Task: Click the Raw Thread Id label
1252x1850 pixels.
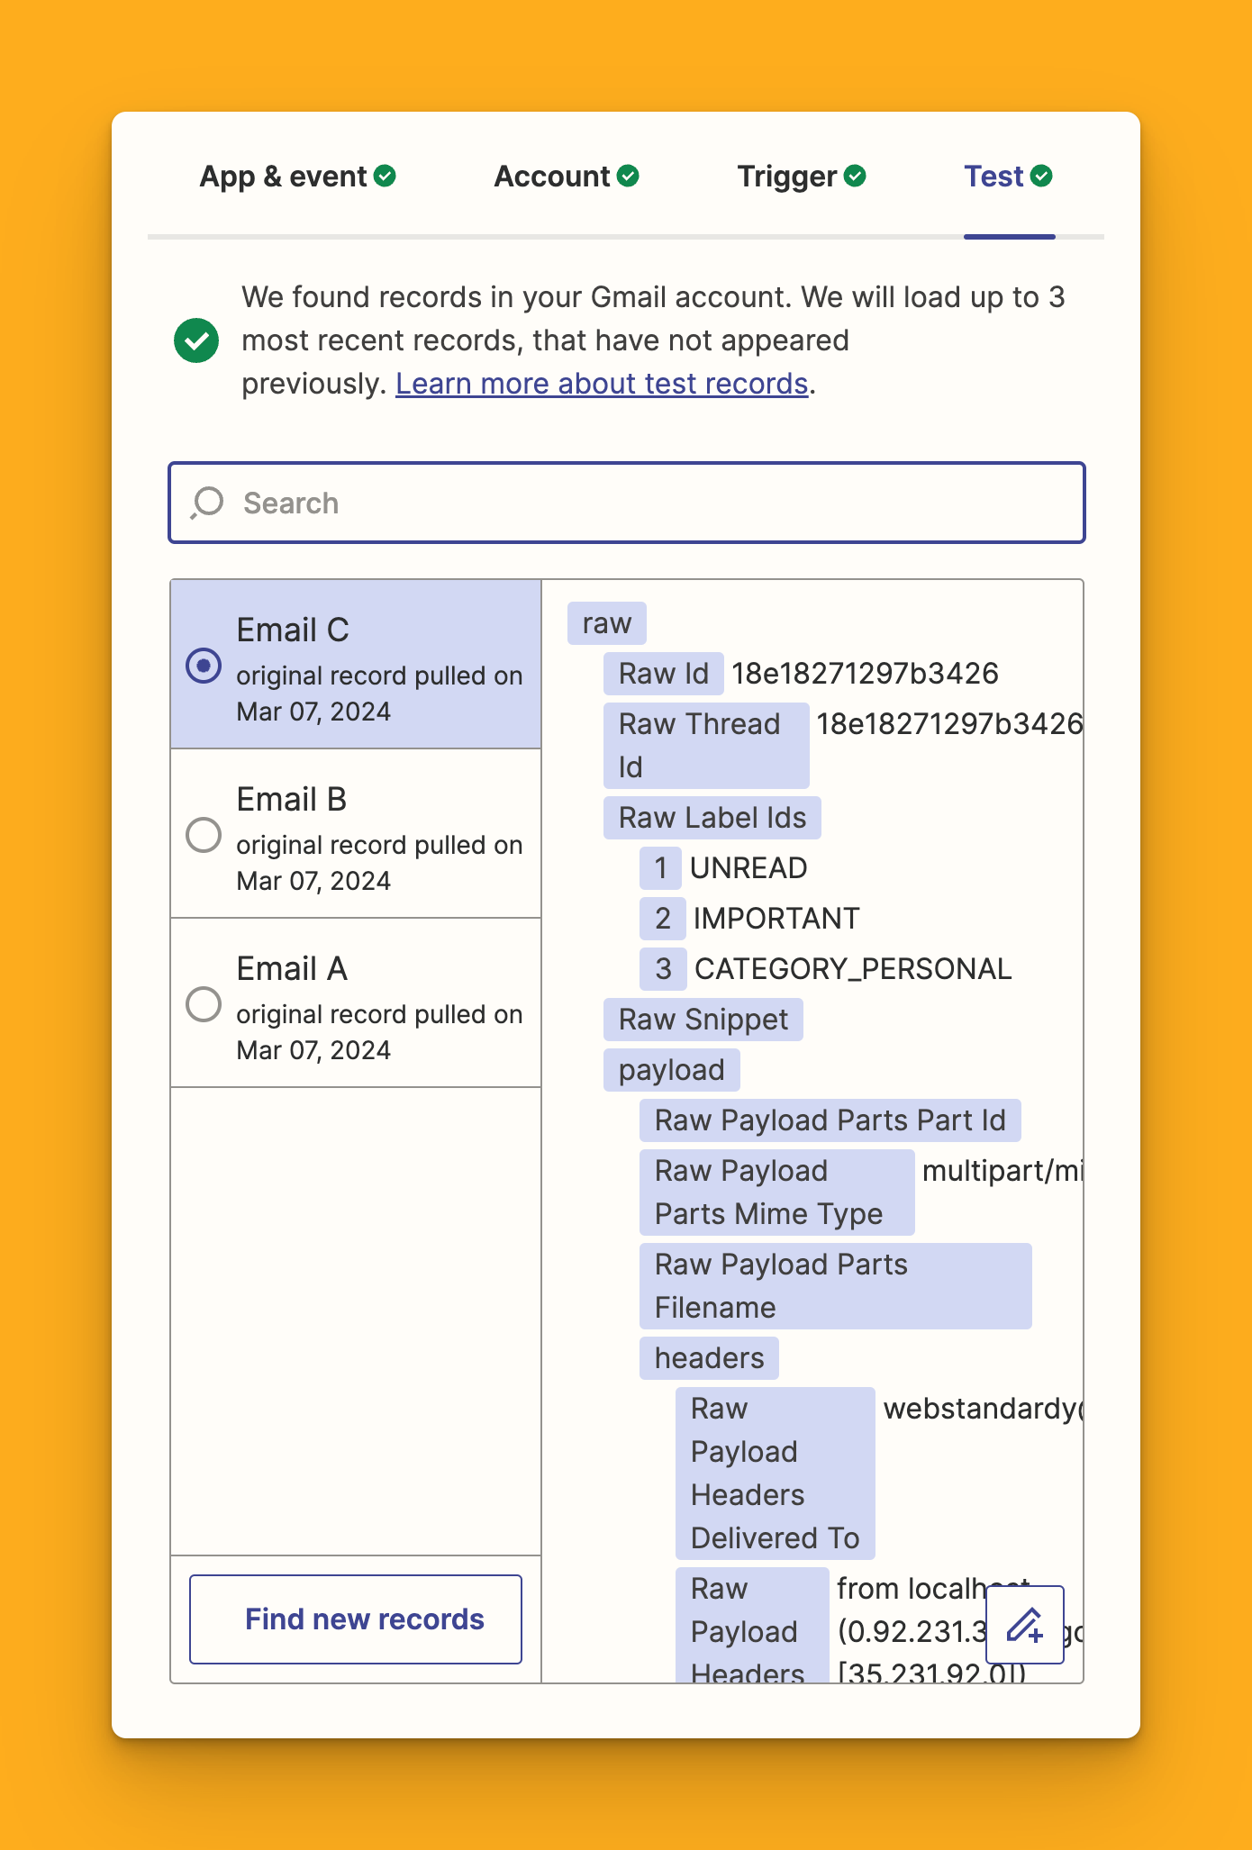Action: pos(706,746)
